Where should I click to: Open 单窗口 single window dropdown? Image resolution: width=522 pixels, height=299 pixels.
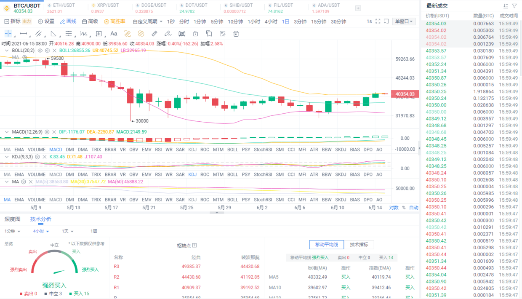(404, 21)
